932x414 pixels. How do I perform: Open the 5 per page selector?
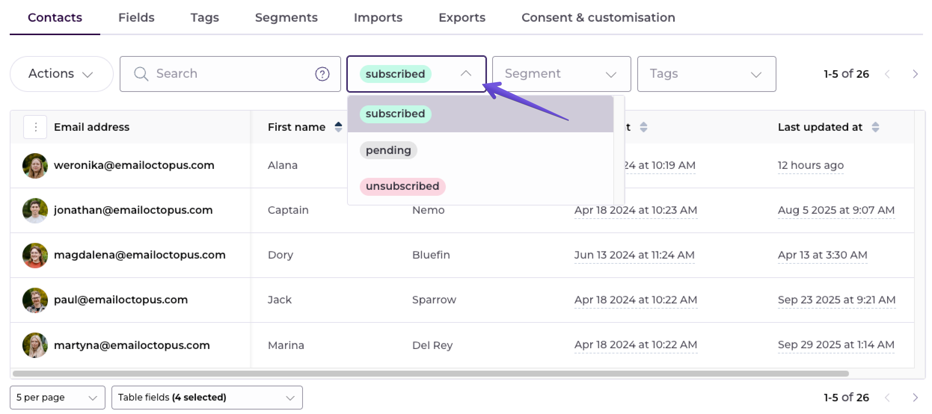pos(58,398)
